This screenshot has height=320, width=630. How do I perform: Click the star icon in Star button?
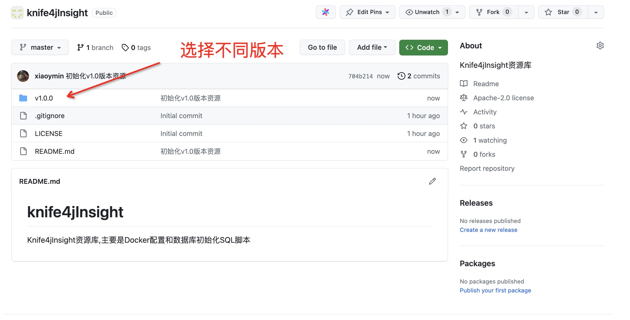point(548,12)
